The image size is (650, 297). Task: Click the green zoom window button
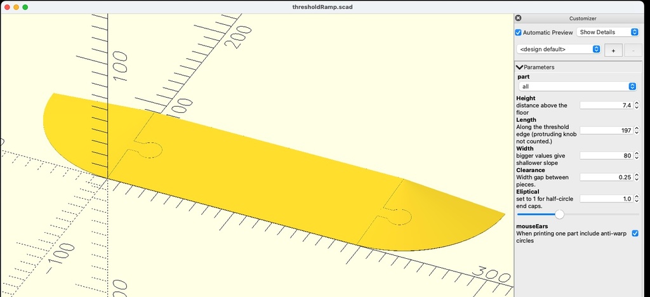(x=25, y=7)
